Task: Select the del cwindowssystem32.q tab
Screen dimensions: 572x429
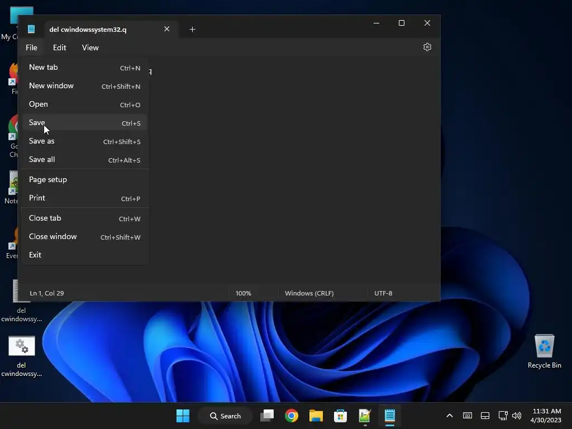Action: (x=112, y=29)
